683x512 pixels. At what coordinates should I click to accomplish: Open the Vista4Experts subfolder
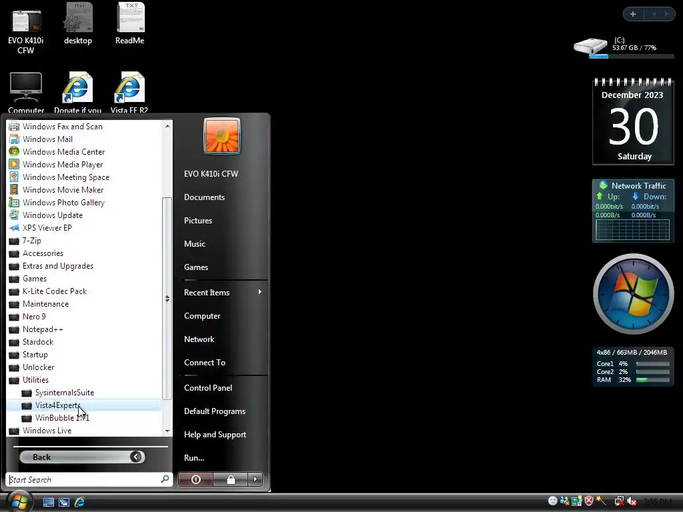[x=84, y=405]
